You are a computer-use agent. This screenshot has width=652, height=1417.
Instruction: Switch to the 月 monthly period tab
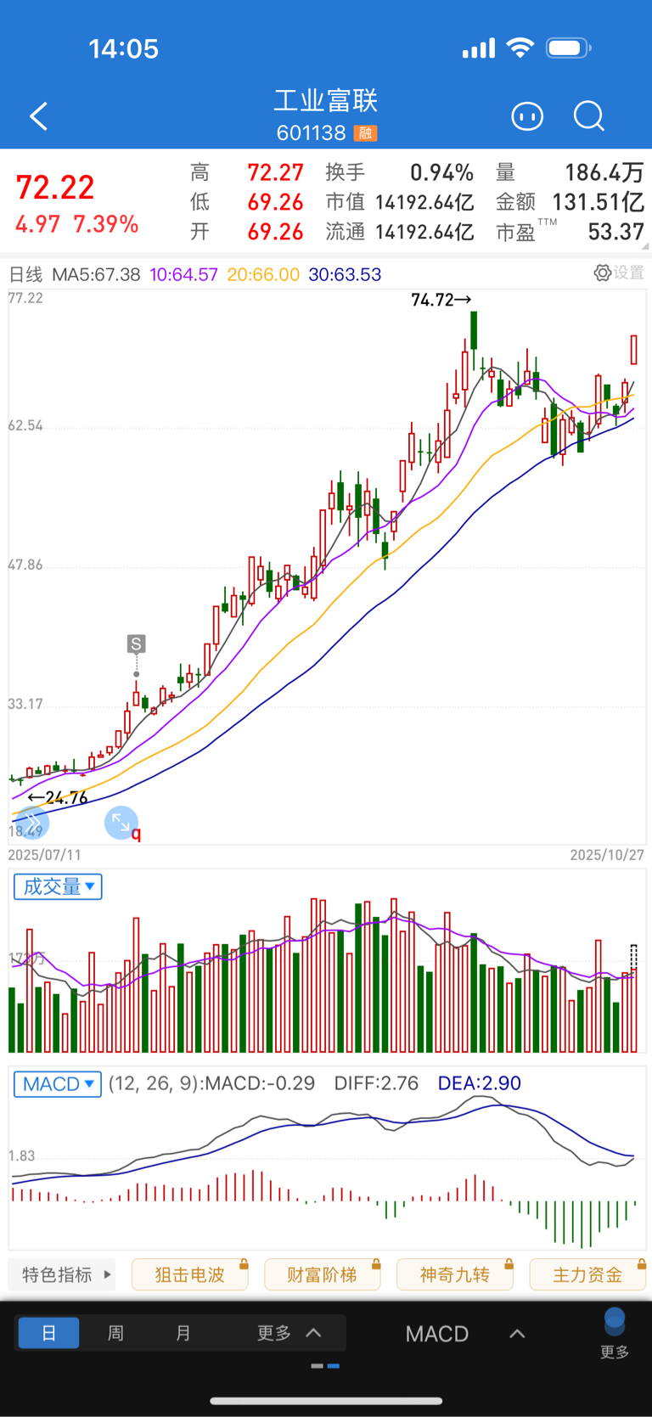pyautogui.click(x=183, y=1333)
